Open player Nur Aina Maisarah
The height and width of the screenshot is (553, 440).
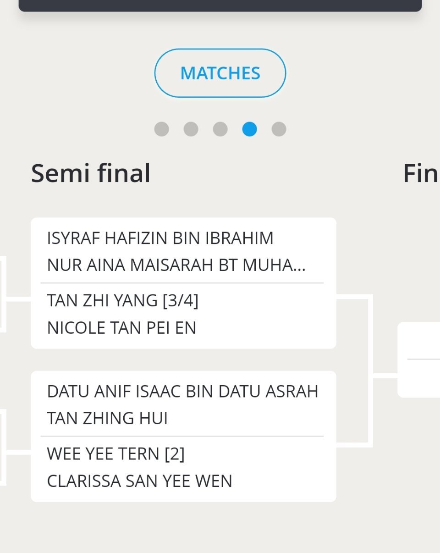click(x=176, y=265)
